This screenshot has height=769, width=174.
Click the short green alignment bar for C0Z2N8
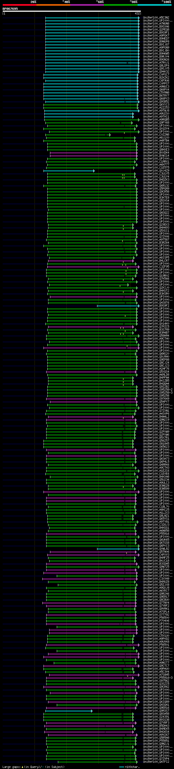[78, 135]
